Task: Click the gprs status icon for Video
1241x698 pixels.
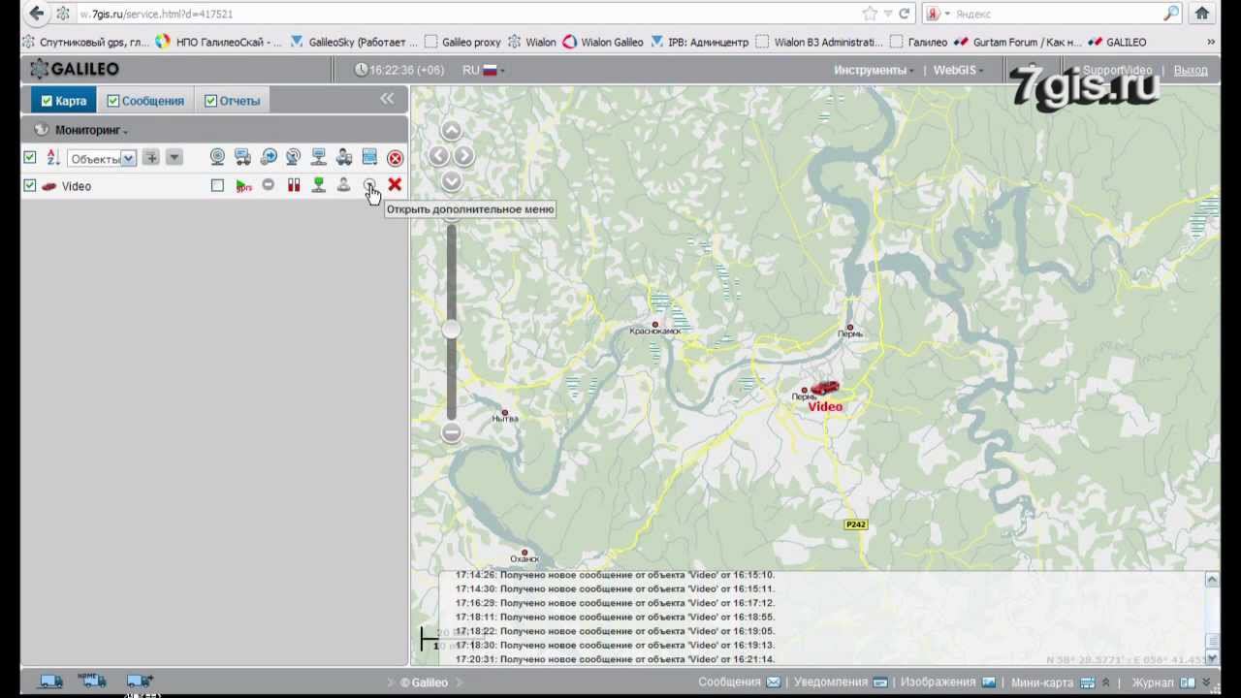Action: click(x=243, y=186)
